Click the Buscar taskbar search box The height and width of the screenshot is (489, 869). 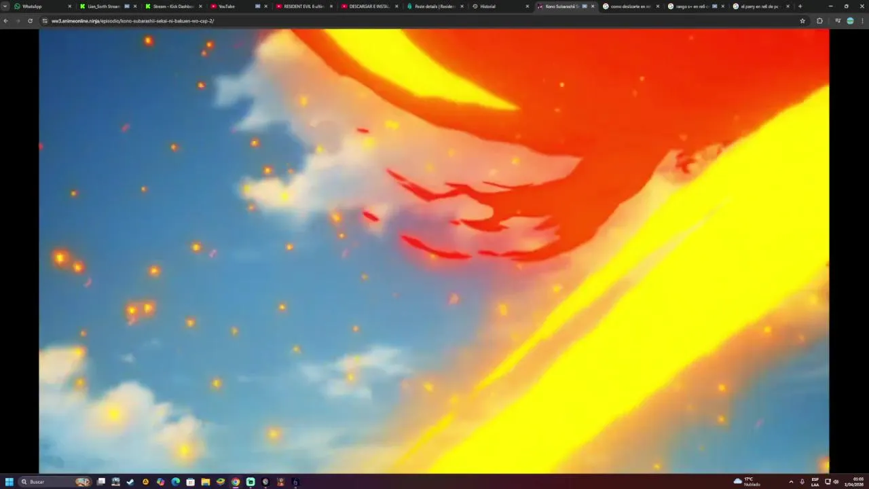[55, 482]
